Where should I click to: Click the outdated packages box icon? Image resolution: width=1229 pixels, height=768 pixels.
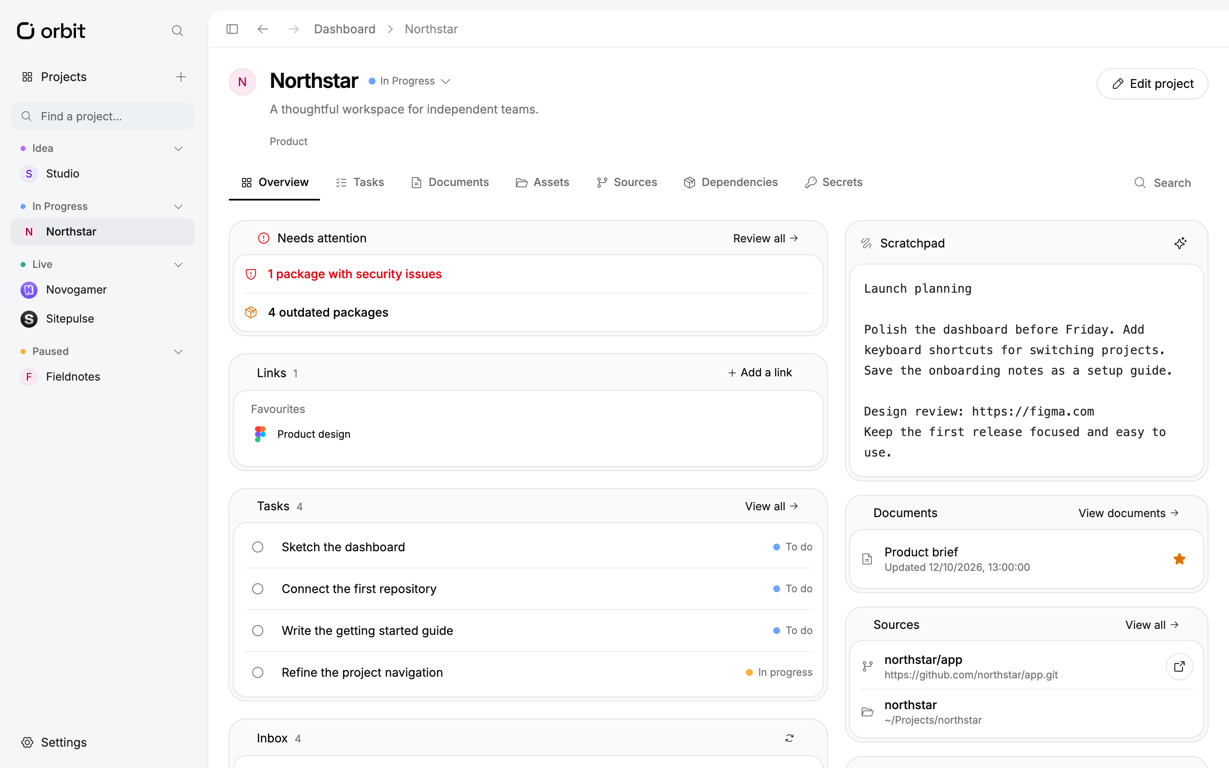click(x=251, y=312)
